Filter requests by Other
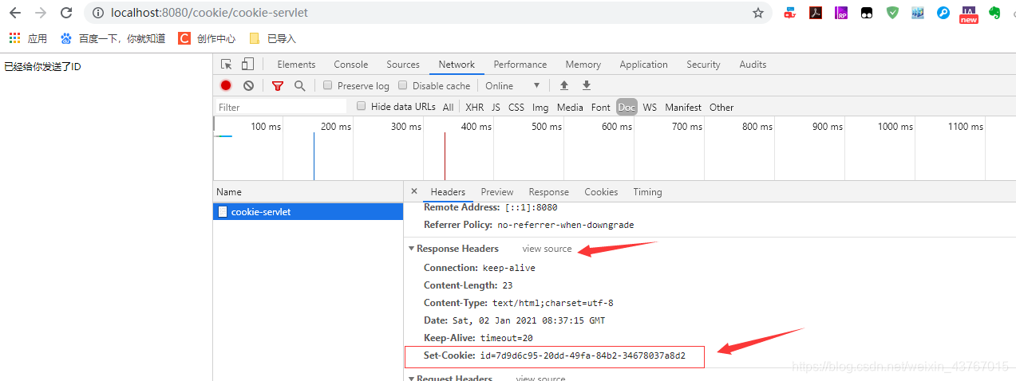 pyautogui.click(x=721, y=107)
